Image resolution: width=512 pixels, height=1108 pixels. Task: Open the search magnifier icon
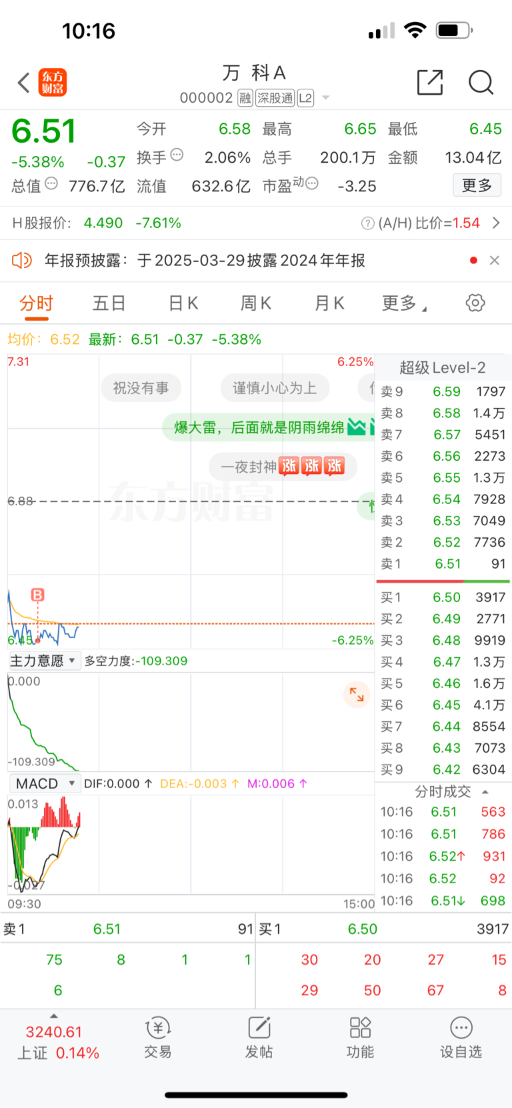point(481,83)
